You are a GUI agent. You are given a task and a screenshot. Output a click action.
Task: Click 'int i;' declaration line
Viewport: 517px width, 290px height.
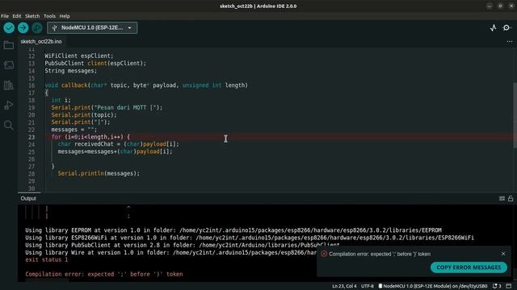[61, 100]
